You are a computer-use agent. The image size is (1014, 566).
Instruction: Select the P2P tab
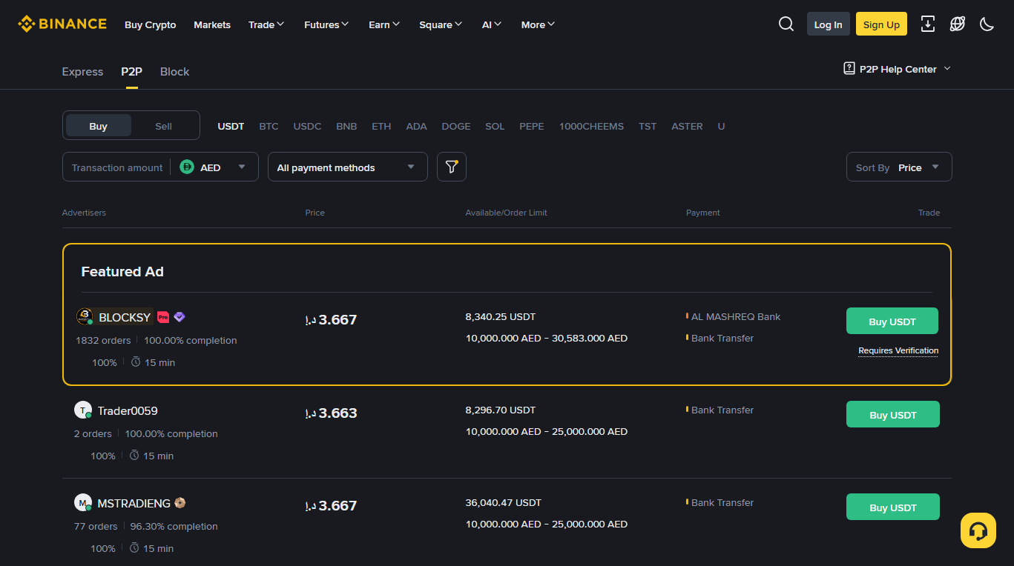point(132,72)
